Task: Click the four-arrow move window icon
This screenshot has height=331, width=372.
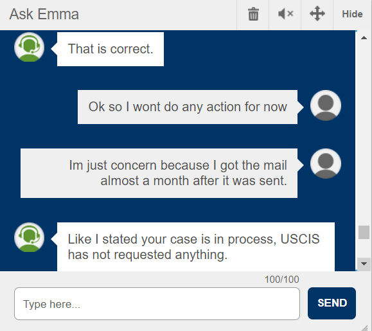Action: (317, 13)
